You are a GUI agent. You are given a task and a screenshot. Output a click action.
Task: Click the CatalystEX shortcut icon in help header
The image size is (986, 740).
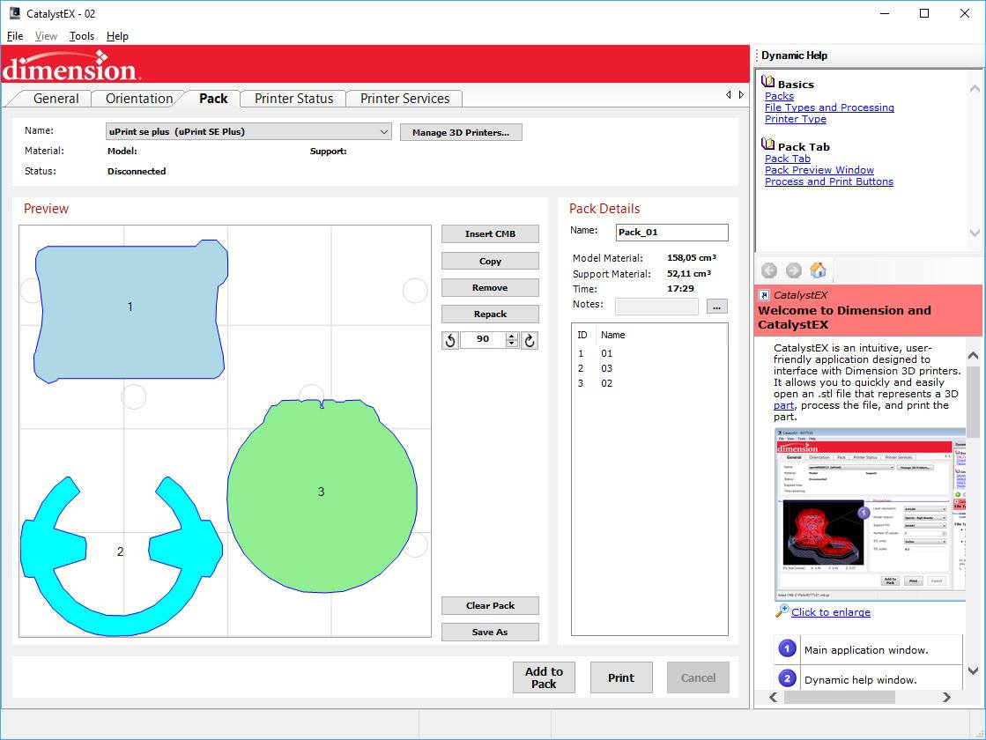point(764,295)
